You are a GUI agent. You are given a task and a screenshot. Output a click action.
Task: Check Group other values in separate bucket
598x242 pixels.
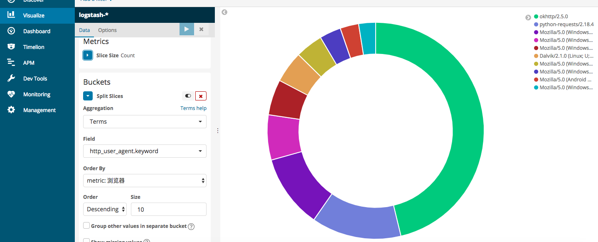click(86, 225)
